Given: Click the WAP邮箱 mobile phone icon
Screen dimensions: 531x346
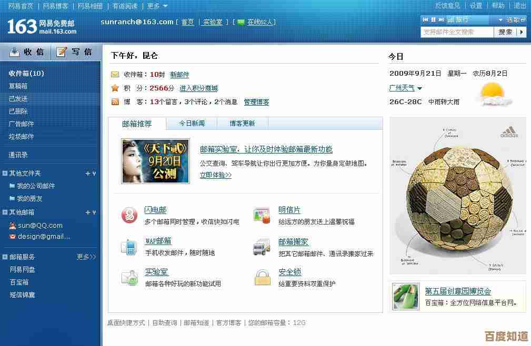Looking at the screenshot, I should [x=129, y=246].
